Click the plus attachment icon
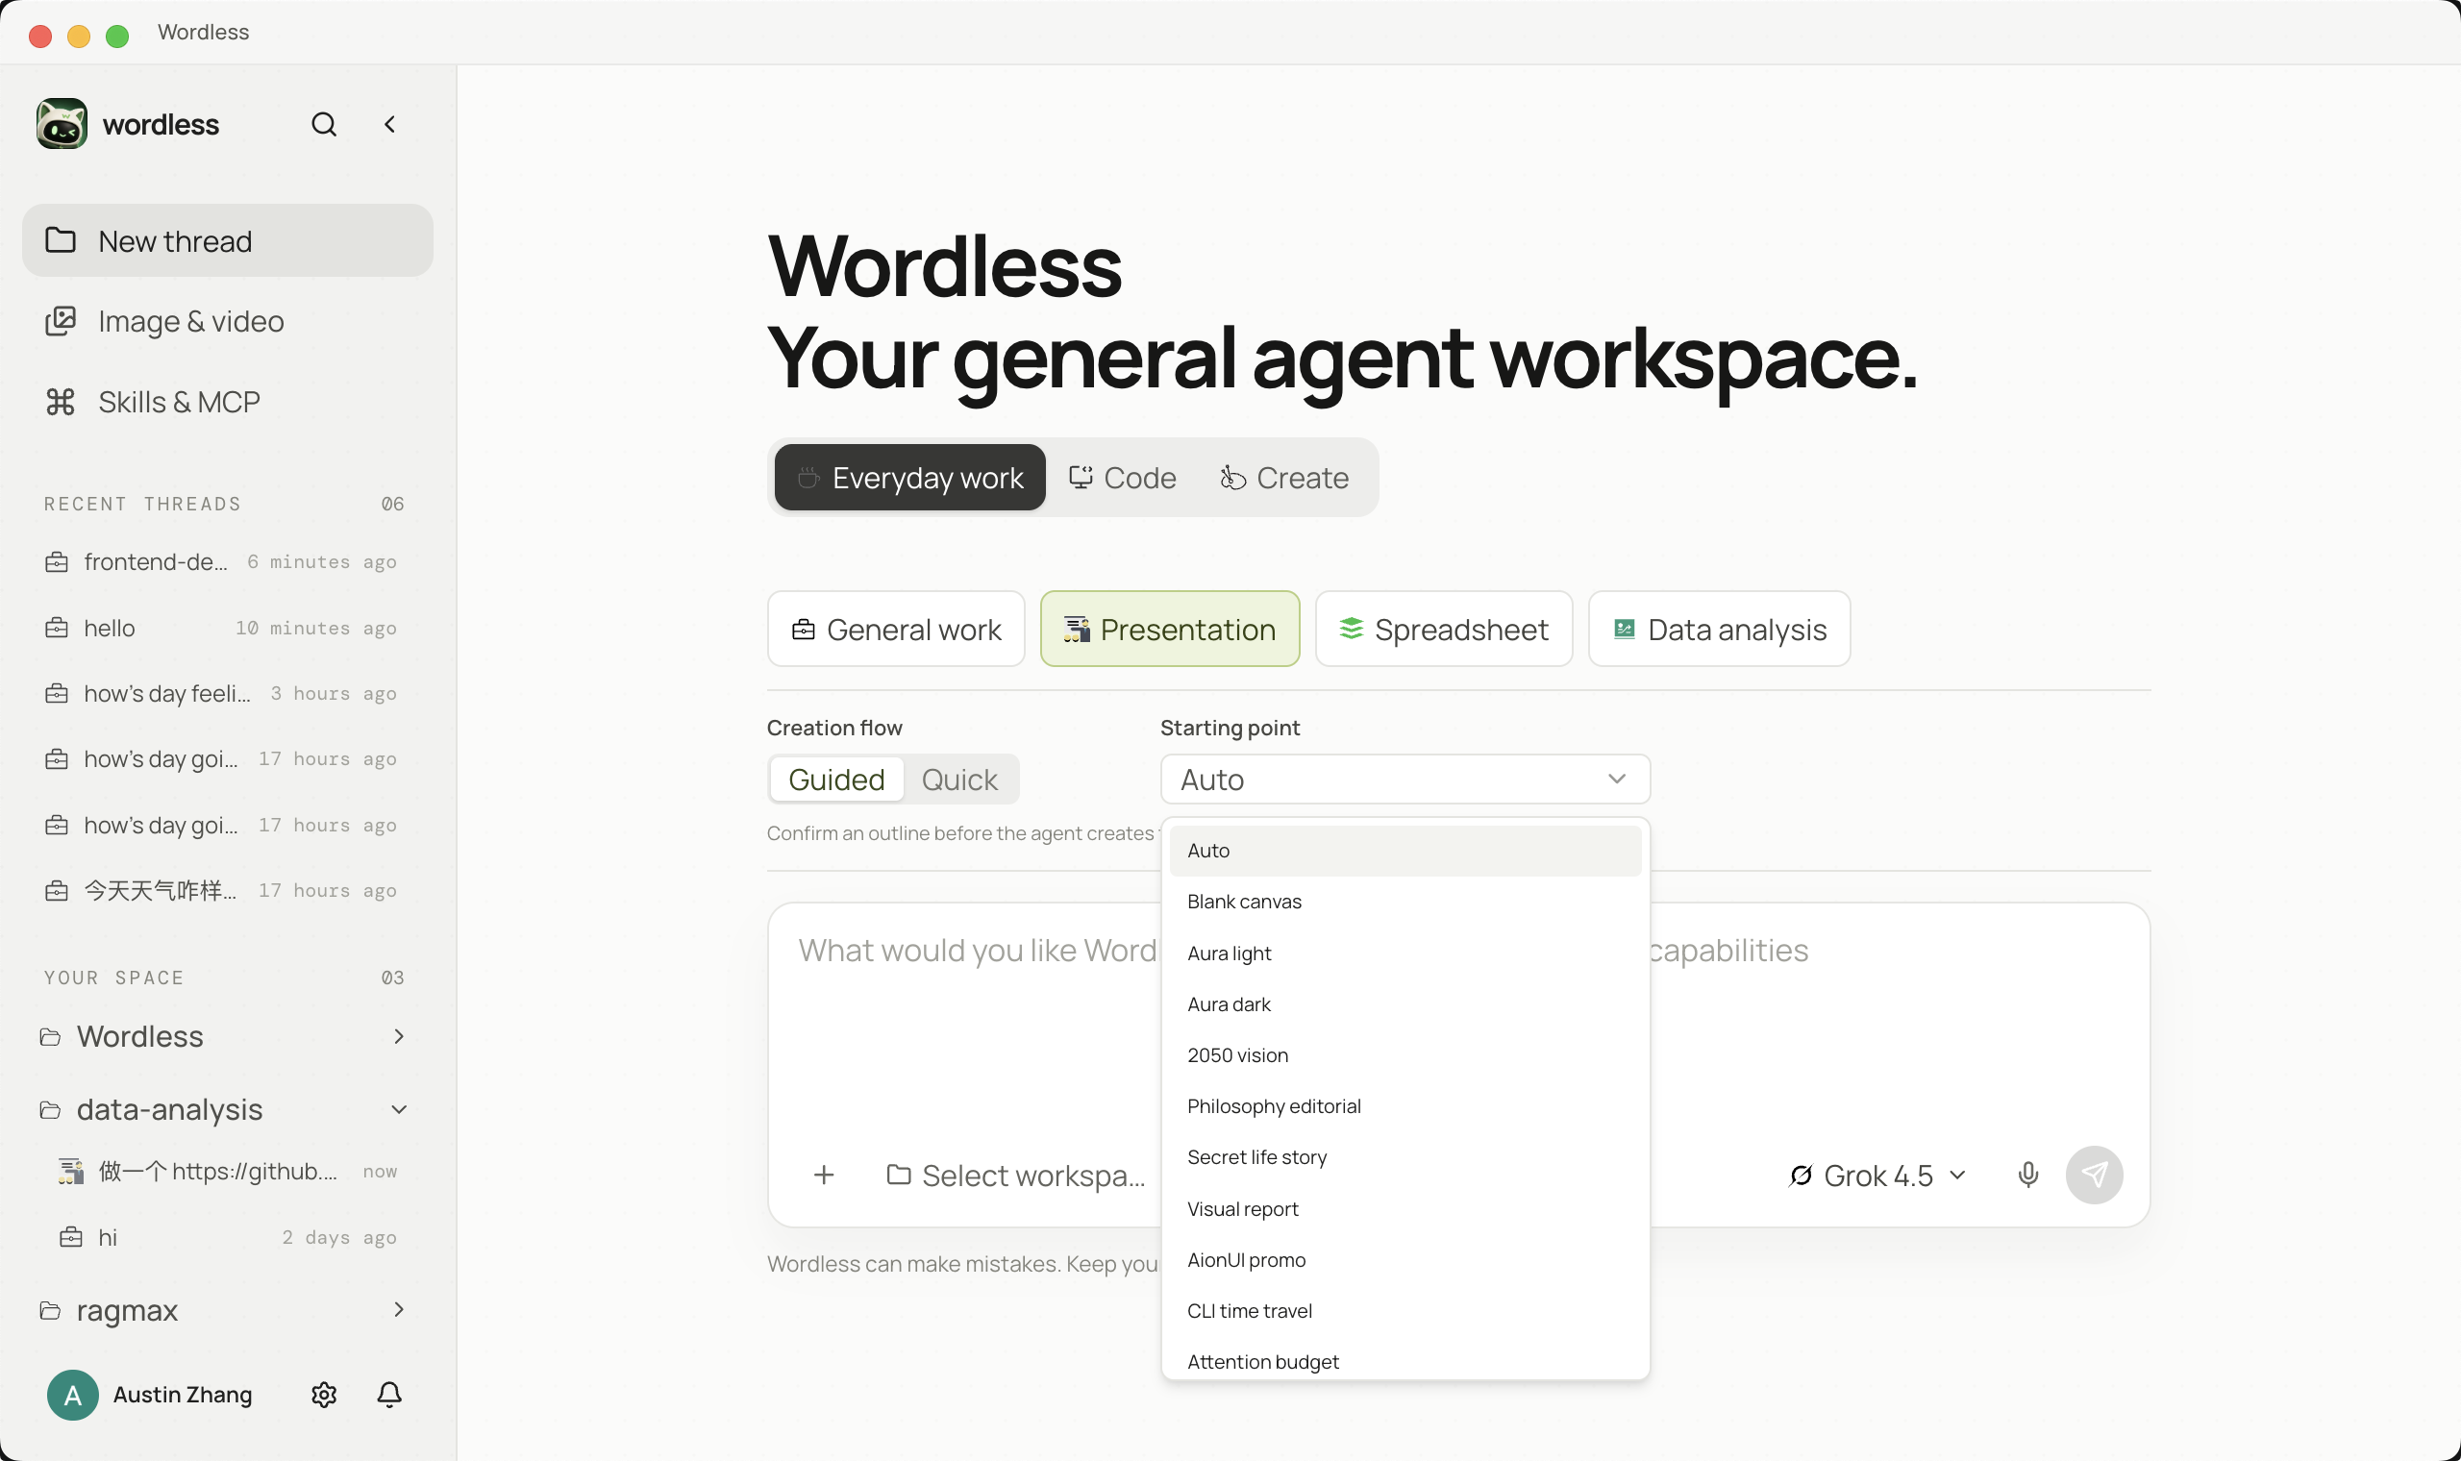The image size is (2461, 1461). [824, 1175]
